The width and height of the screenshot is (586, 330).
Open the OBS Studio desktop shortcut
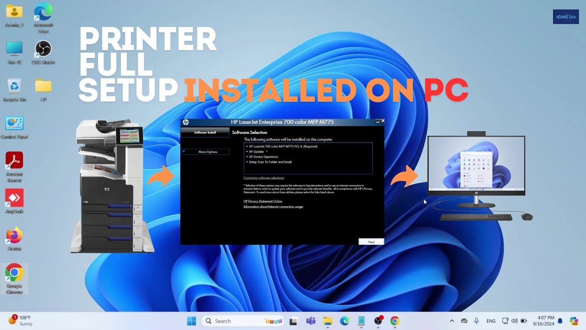click(x=43, y=52)
